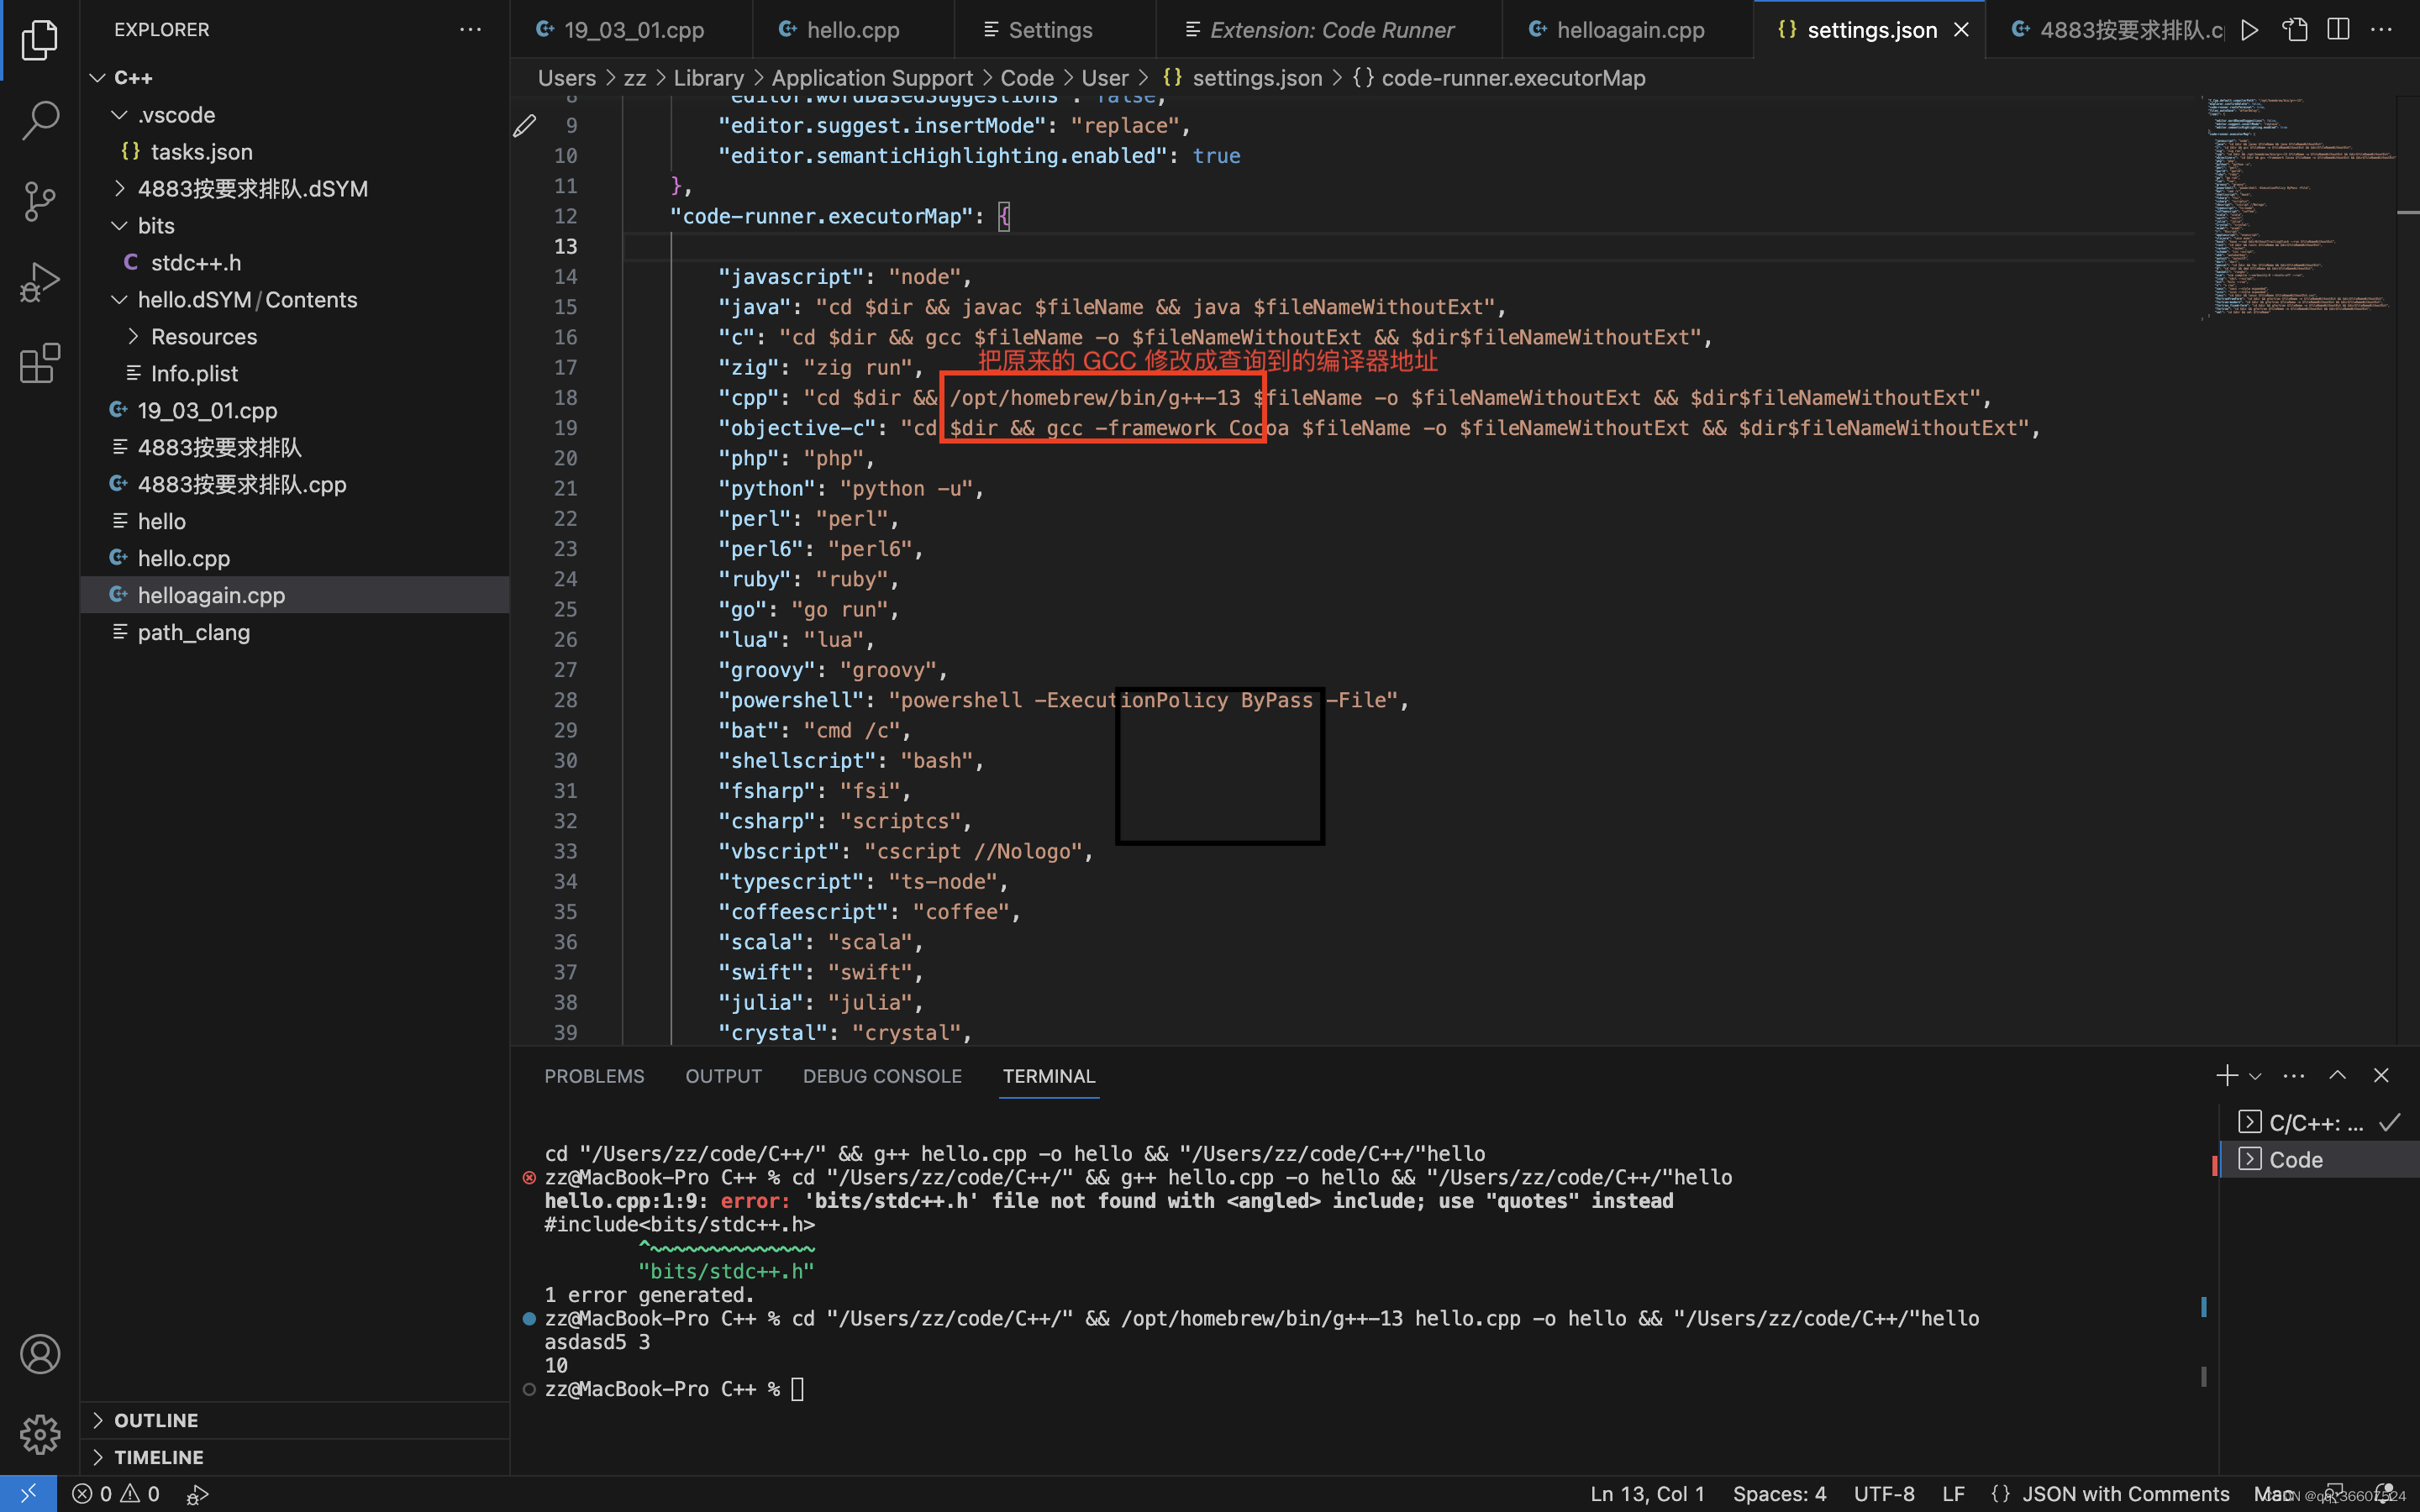Image resolution: width=2420 pixels, height=1512 pixels.
Task: Open the DEBUG CONSOLE panel tab
Action: click(x=882, y=1076)
